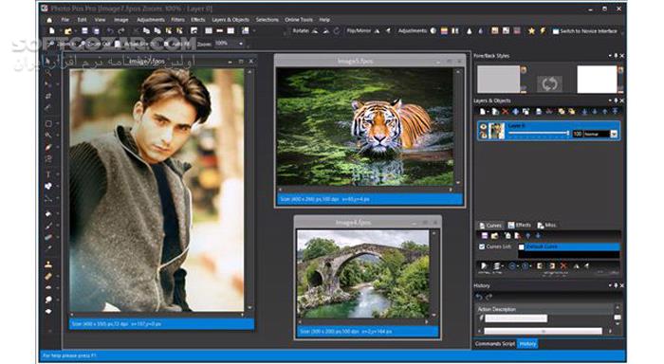Click the background white style swatch
The width and height of the screenshot is (664, 364).
coord(597,79)
